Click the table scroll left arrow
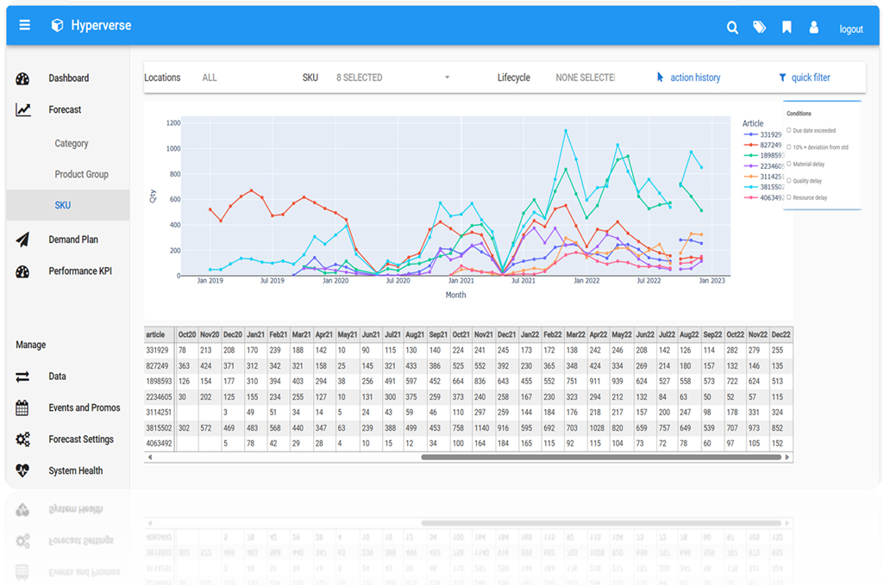This screenshot has height=585, width=884. click(x=150, y=457)
